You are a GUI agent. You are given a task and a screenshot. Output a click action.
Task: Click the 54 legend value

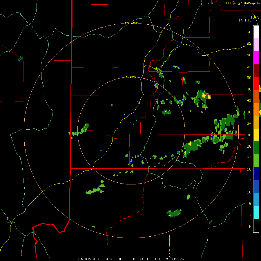[249, 66]
